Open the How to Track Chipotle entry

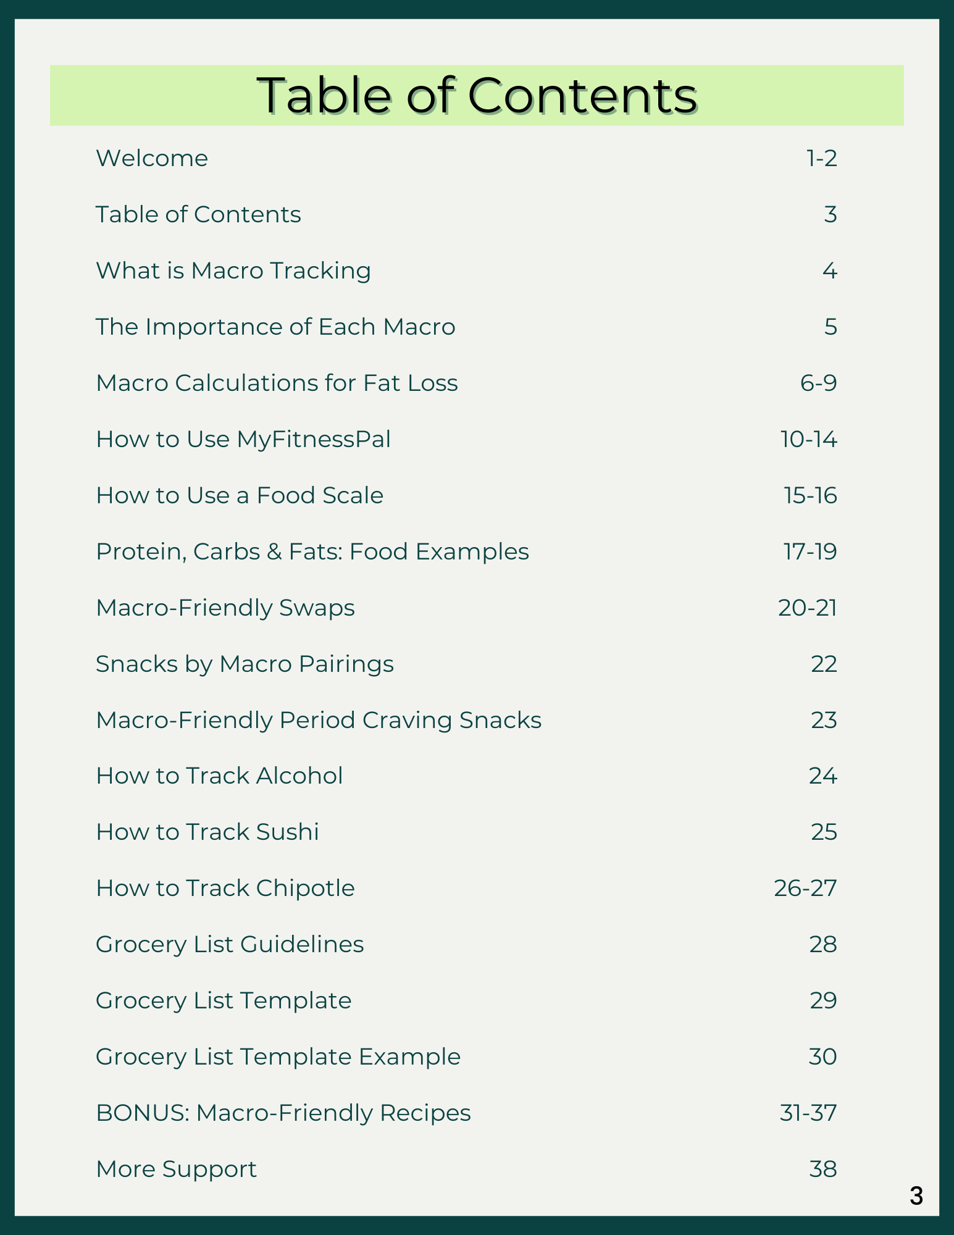tap(225, 889)
